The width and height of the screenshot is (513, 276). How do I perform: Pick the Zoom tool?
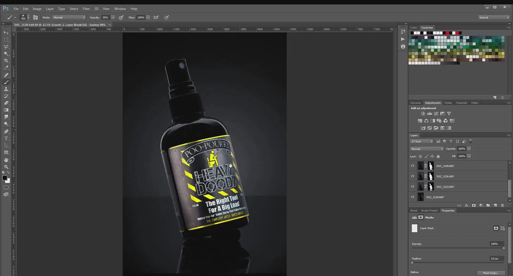[6, 167]
